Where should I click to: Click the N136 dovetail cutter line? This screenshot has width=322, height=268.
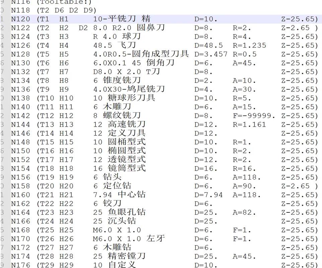coord(100,89)
